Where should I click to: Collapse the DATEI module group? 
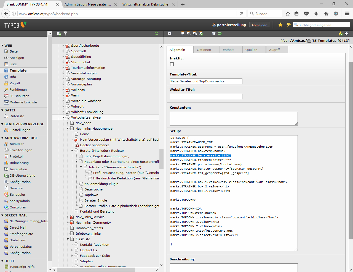[2, 110]
